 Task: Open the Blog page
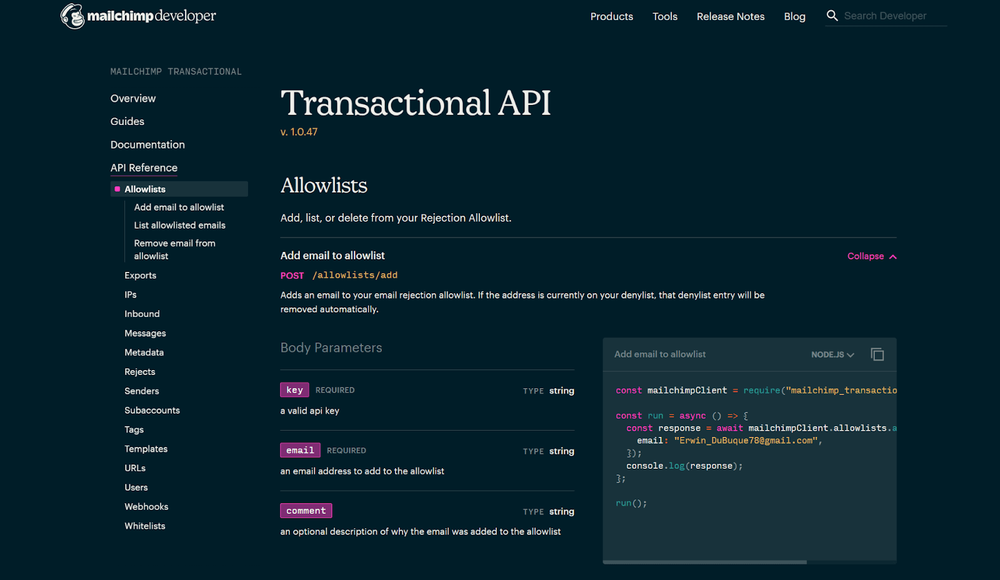(794, 16)
